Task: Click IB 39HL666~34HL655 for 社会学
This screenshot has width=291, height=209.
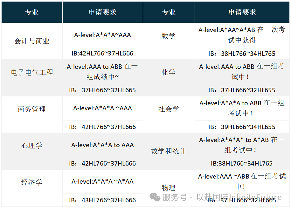Action: 242,127
